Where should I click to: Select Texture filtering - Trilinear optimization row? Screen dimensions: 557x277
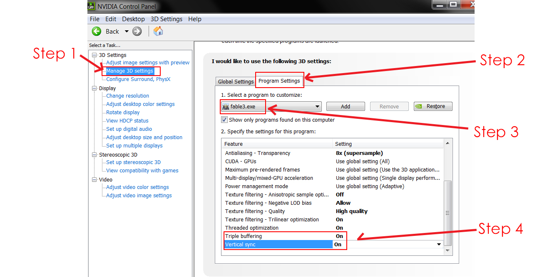333,220
